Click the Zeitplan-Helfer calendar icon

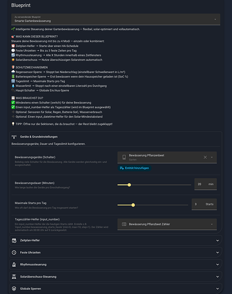(14, 240)
